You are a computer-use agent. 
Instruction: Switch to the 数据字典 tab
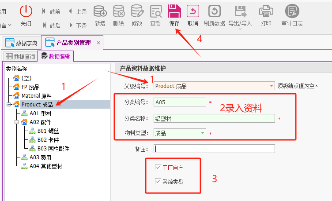[21, 43]
